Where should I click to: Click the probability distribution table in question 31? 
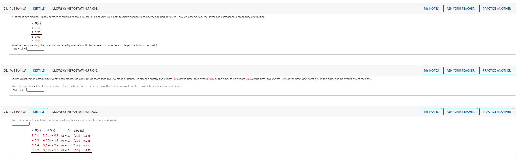(x=36, y=32)
